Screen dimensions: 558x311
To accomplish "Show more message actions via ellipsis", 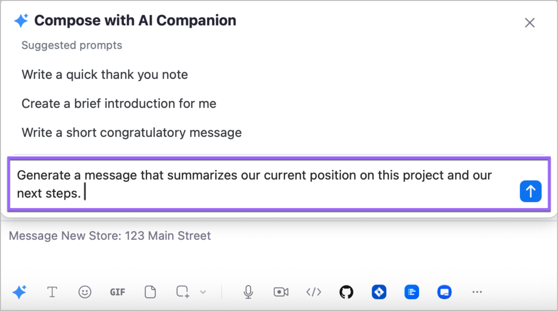I will pyautogui.click(x=477, y=292).
